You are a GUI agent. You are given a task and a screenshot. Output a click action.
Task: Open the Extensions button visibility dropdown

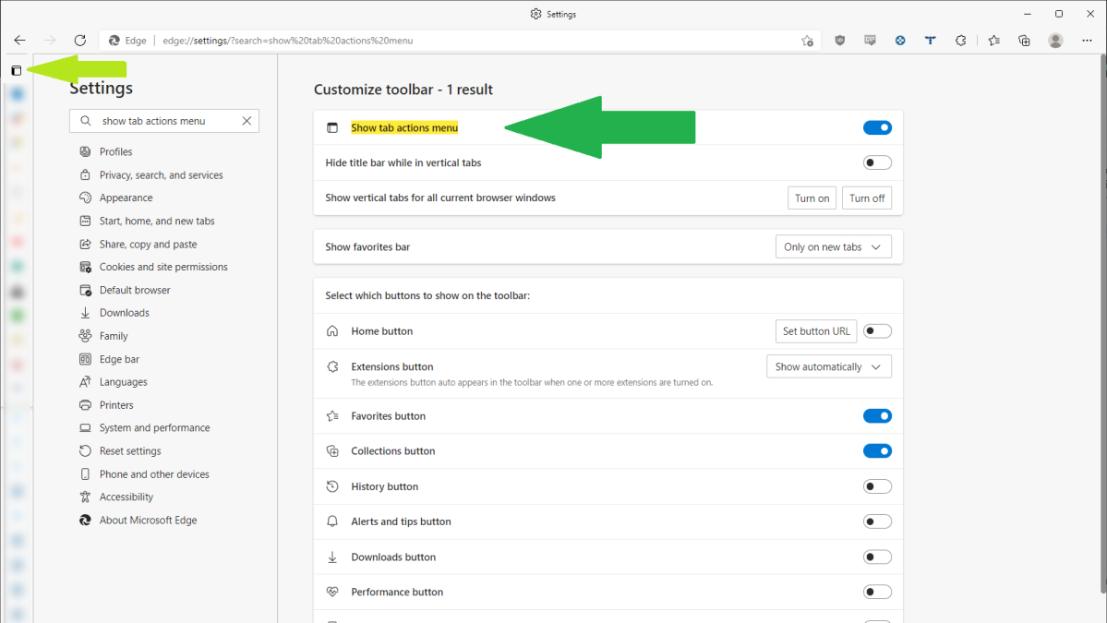click(x=827, y=366)
